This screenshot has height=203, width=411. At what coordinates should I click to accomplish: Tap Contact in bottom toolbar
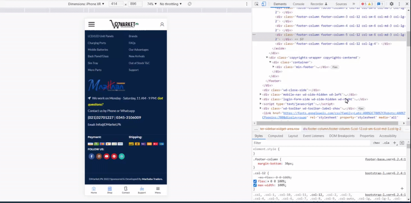126,190
